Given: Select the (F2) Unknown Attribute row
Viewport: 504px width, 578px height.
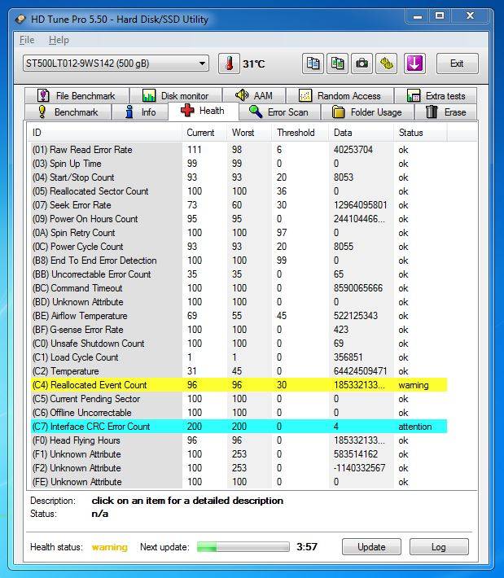Looking at the screenshot, I should pyautogui.click(x=239, y=468).
